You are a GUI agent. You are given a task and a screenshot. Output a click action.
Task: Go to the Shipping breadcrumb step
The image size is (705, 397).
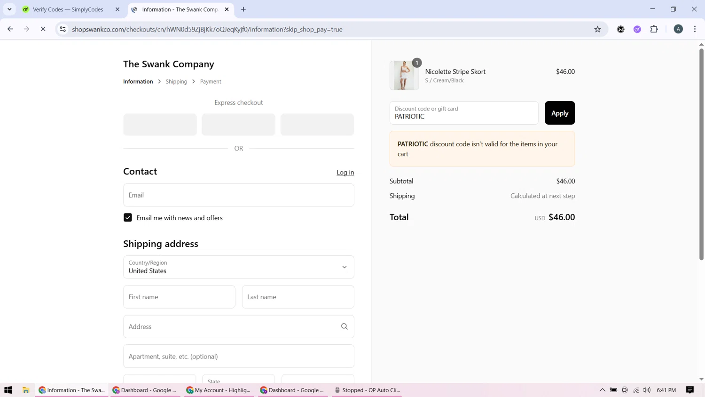click(176, 81)
